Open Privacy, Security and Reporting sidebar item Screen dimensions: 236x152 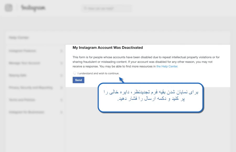tap(31, 87)
